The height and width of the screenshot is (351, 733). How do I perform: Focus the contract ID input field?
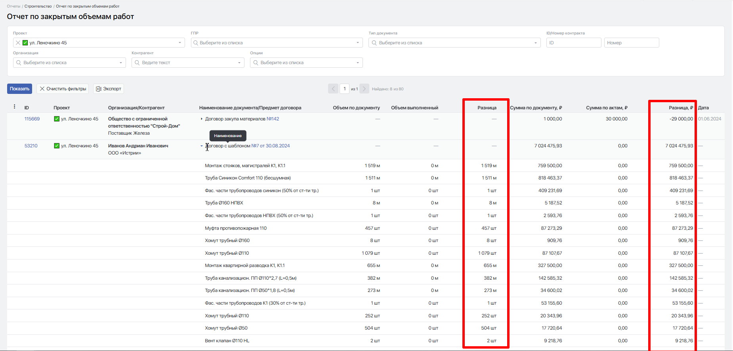pyautogui.click(x=573, y=43)
